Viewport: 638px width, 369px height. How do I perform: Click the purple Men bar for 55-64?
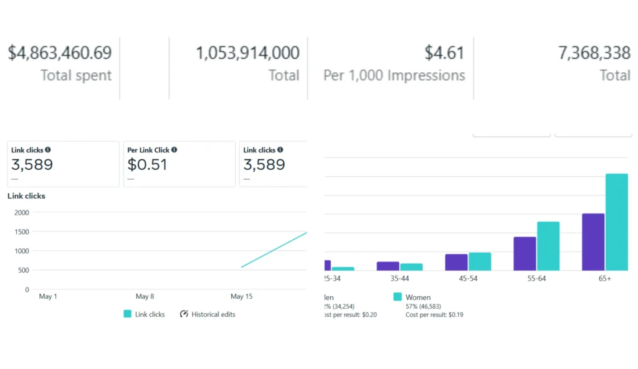[x=525, y=253]
